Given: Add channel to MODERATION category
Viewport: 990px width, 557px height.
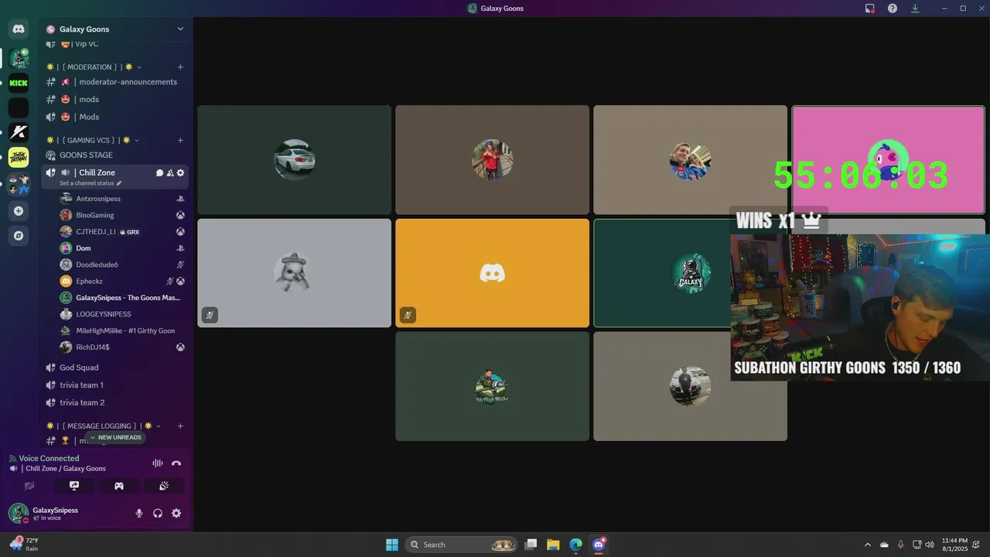Looking at the screenshot, I should pos(180,67).
